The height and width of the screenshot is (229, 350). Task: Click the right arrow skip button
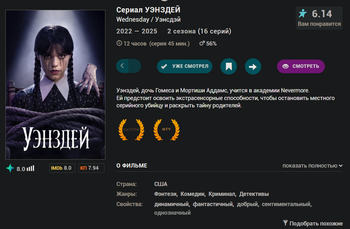point(253,66)
